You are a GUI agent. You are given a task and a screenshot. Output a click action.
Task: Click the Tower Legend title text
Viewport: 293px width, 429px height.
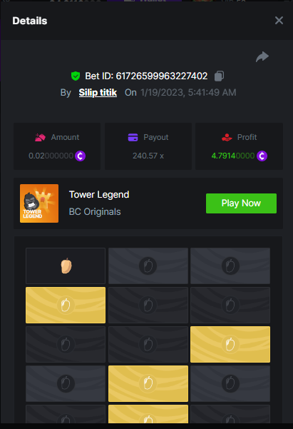click(x=99, y=195)
